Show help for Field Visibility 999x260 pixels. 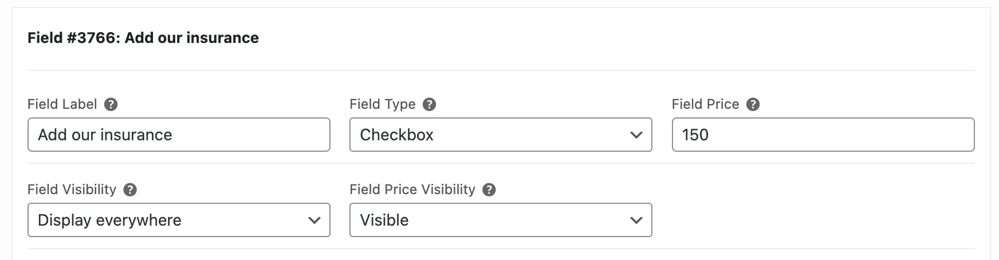pos(130,190)
